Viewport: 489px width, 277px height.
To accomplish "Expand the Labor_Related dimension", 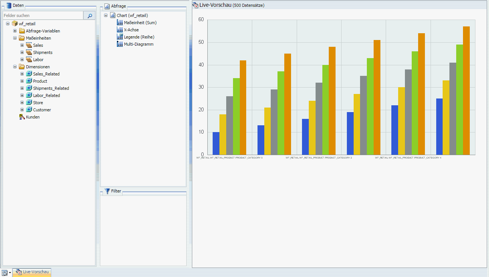I will [x=22, y=95].
